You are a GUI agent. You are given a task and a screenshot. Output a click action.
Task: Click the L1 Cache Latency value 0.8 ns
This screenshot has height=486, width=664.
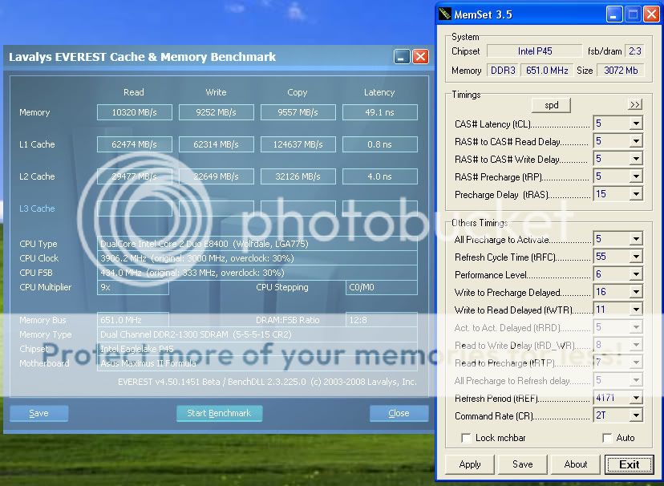(x=380, y=144)
